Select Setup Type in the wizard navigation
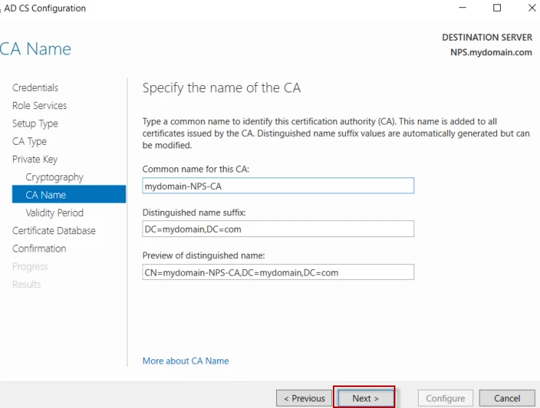The height and width of the screenshot is (408, 540). coord(35,124)
